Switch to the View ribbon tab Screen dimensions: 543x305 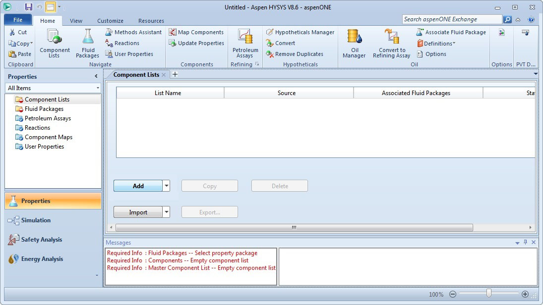click(x=76, y=21)
